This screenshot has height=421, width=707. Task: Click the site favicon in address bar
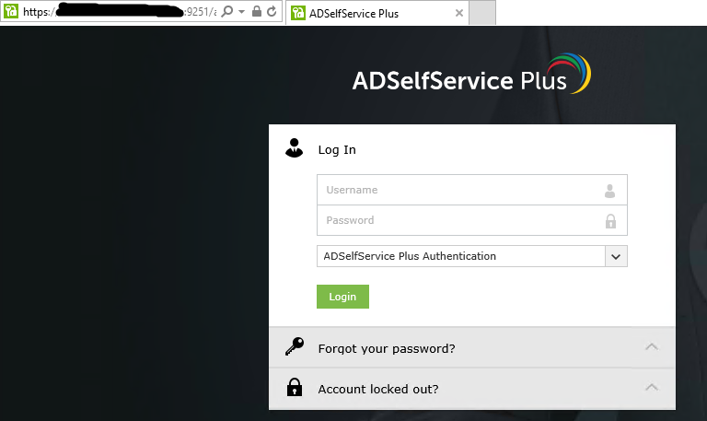click(x=11, y=11)
